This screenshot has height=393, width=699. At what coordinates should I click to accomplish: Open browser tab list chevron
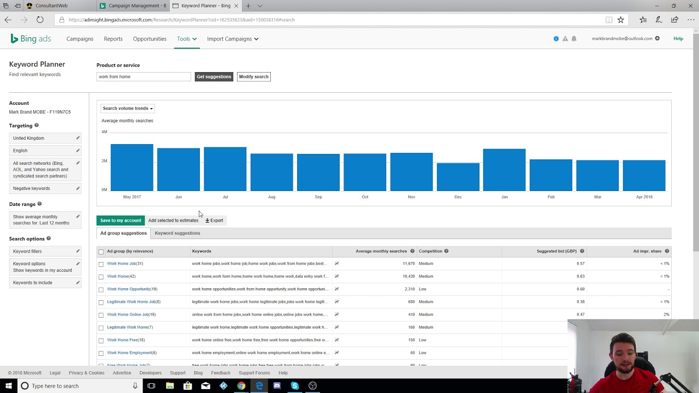coord(259,5)
